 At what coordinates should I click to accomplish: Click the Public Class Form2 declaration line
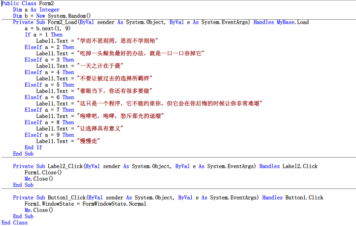coord(20,3)
